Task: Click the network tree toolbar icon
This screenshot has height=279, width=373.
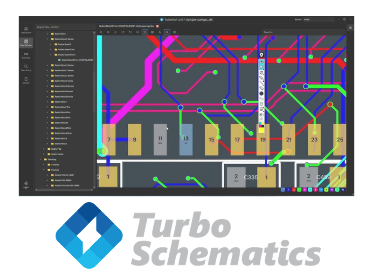Action: tap(160, 32)
